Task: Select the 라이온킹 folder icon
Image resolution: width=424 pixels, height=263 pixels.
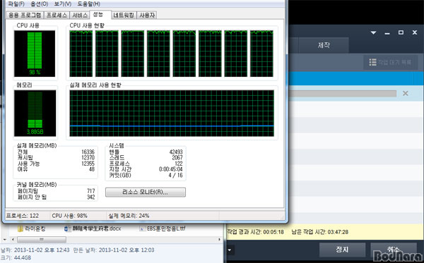Action: pos(20,228)
